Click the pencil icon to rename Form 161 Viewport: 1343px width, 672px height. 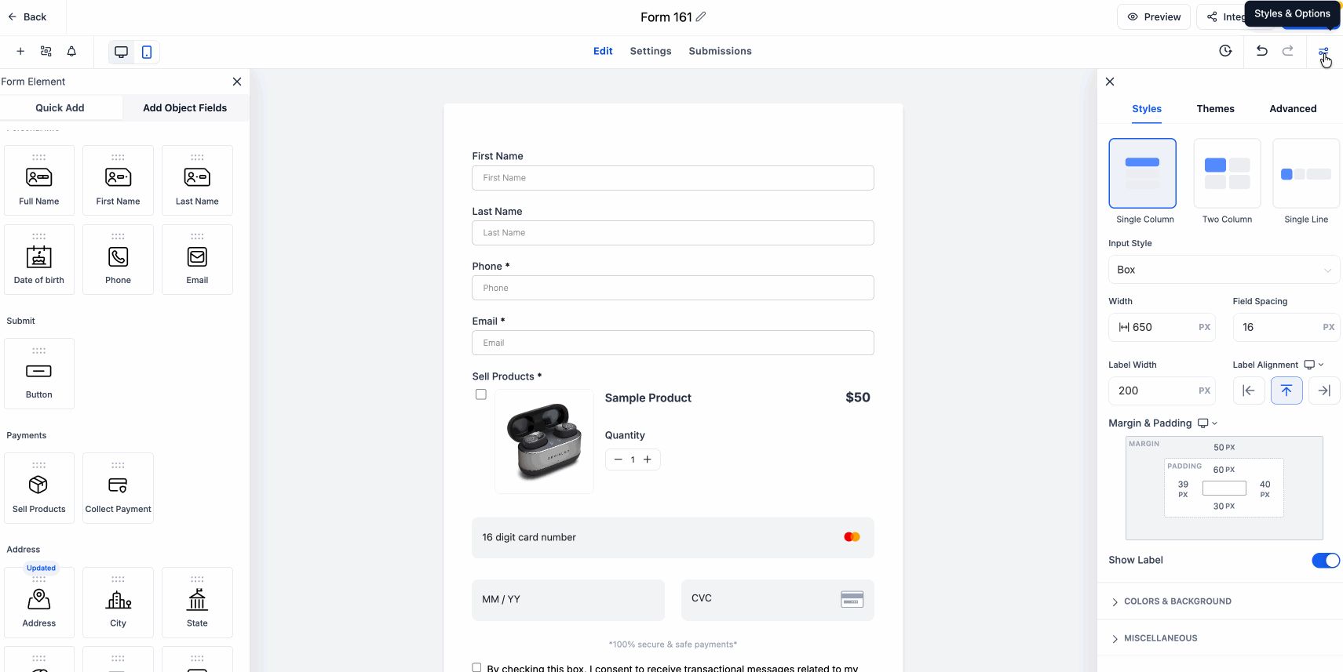[x=701, y=16]
